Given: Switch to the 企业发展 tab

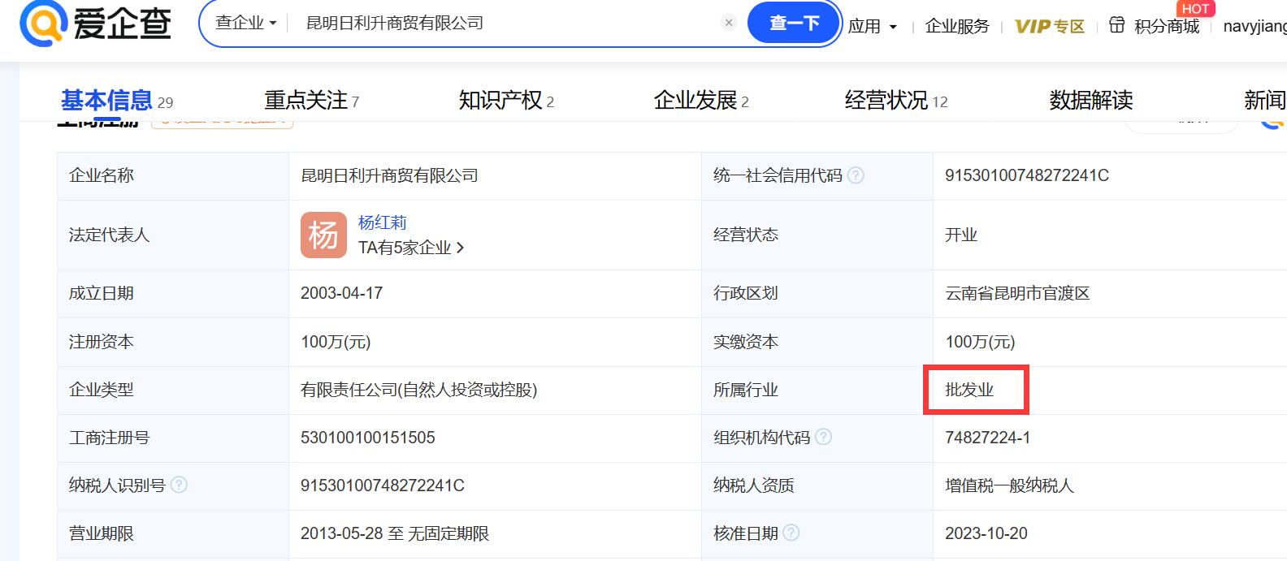Looking at the screenshot, I should pyautogui.click(x=701, y=101).
